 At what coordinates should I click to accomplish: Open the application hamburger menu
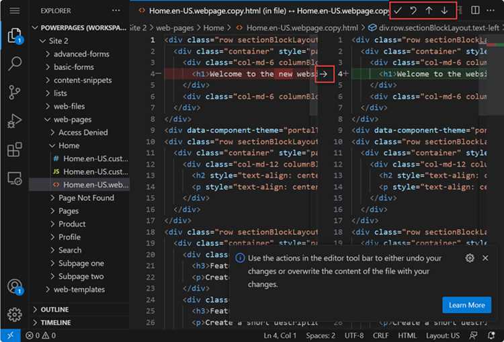[x=15, y=11]
